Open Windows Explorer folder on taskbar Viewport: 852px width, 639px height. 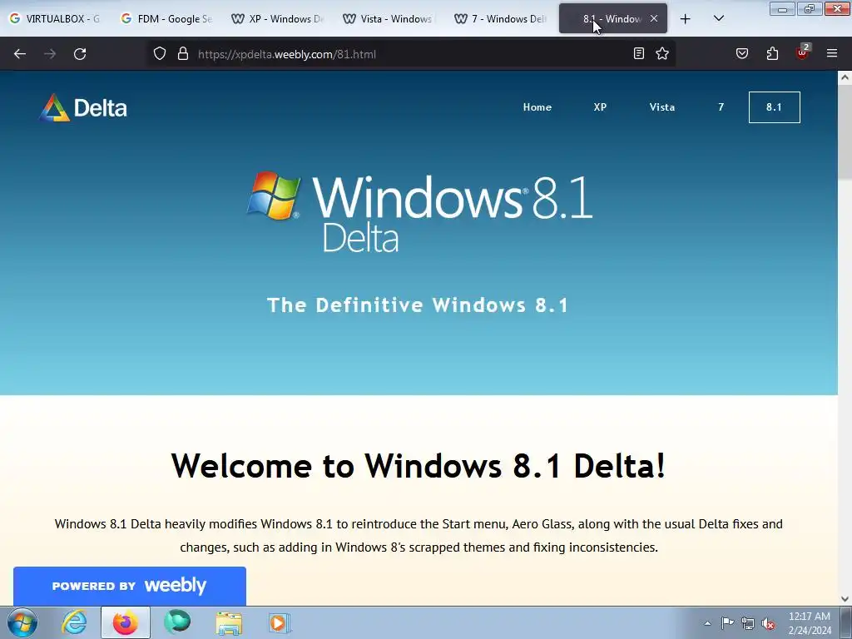(229, 623)
